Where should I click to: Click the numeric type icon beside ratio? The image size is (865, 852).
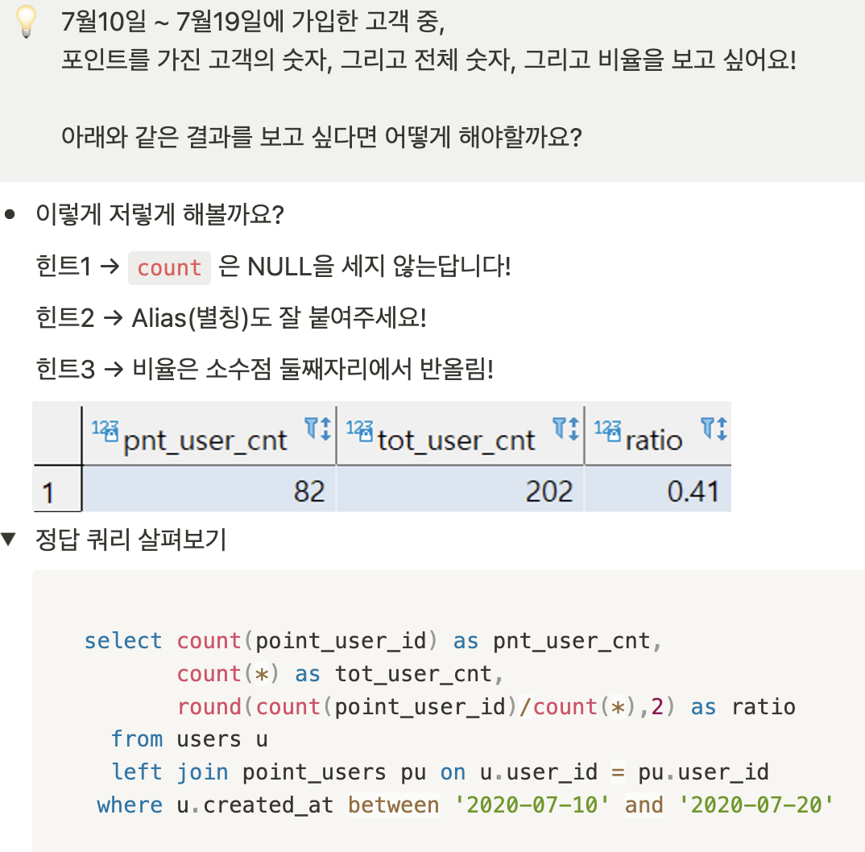pyautogui.click(x=607, y=431)
